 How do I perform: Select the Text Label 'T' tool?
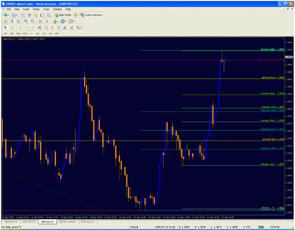coord(59,27)
